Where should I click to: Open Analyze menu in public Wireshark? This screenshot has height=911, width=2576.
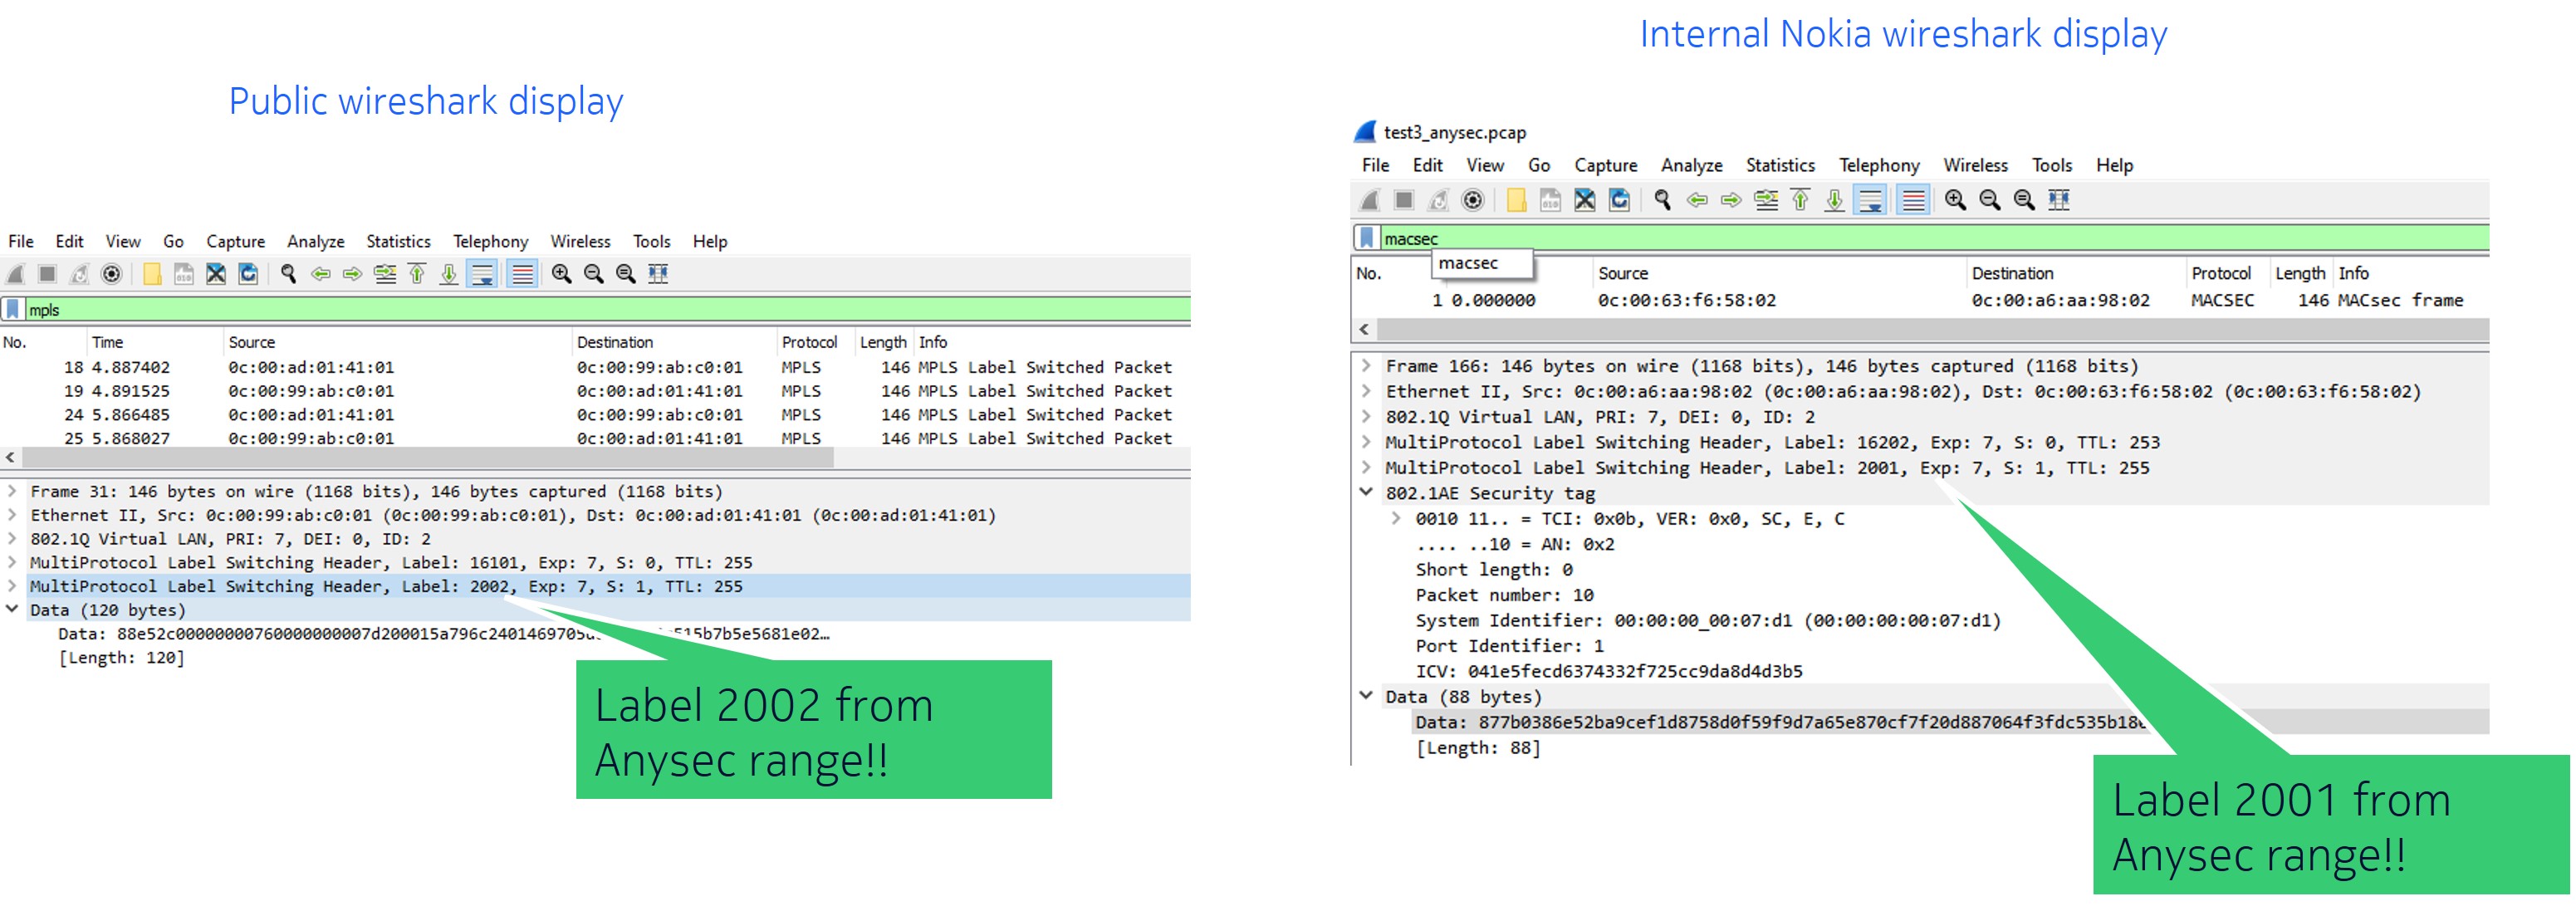point(316,242)
